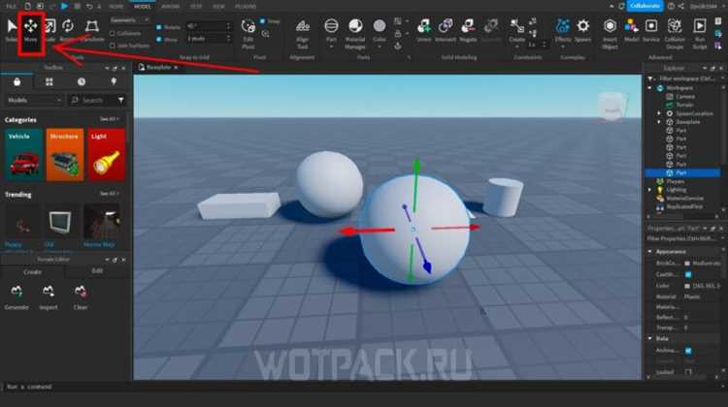Open the Toolbox Marketplace tab
728x407 pixels.
click(17, 82)
